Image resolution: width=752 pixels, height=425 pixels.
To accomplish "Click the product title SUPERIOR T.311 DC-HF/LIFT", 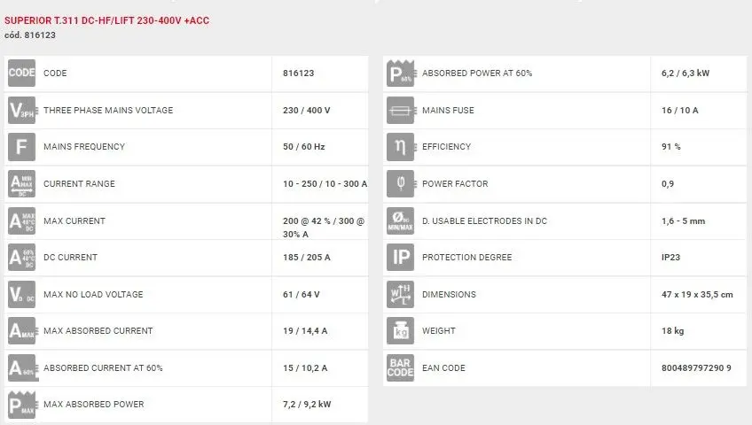I will click(x=107, y=20).
